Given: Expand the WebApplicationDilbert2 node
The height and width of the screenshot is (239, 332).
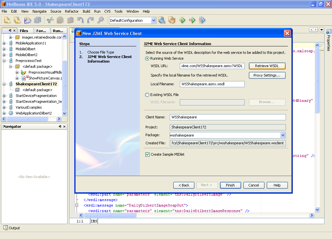Looking at the screenshot, I should click(4, 113).
